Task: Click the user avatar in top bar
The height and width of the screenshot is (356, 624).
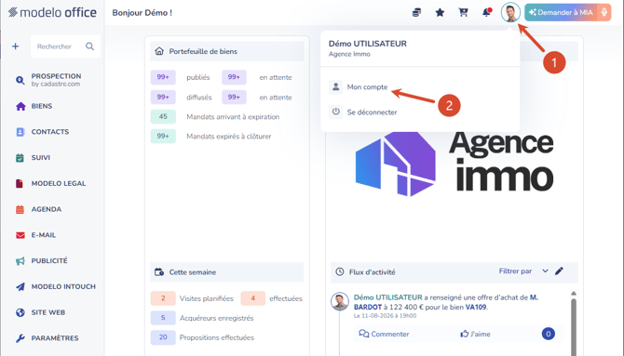Action: click(510, 12)
